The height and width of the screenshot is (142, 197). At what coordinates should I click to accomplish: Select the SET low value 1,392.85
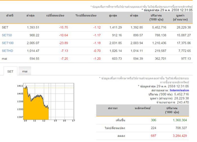tap(137, 27)
